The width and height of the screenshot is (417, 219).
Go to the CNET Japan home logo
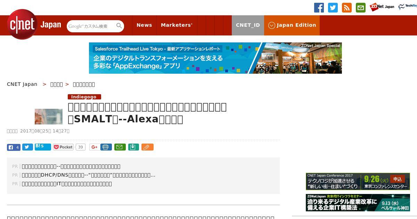(34, 25)
